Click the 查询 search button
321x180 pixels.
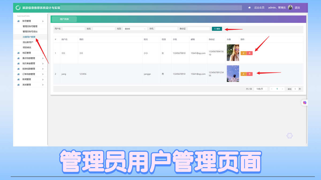click(x=217, y=29)
